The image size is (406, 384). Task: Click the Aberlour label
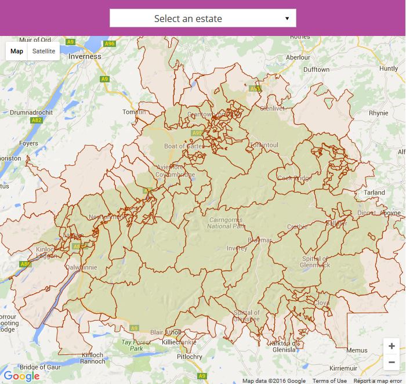pyautogui.click(x=298, y=57)
